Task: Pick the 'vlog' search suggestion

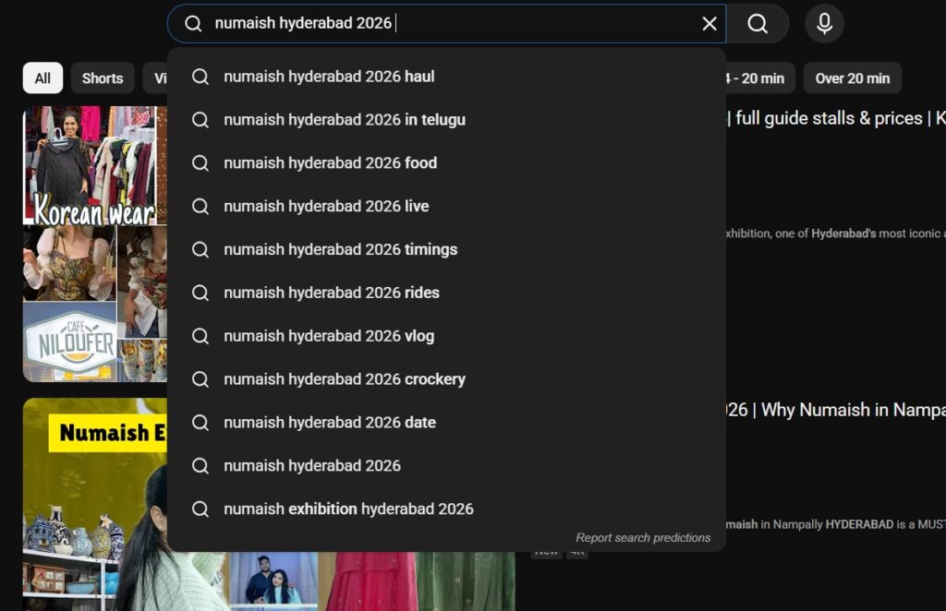Action: click(x=328, y=337)
